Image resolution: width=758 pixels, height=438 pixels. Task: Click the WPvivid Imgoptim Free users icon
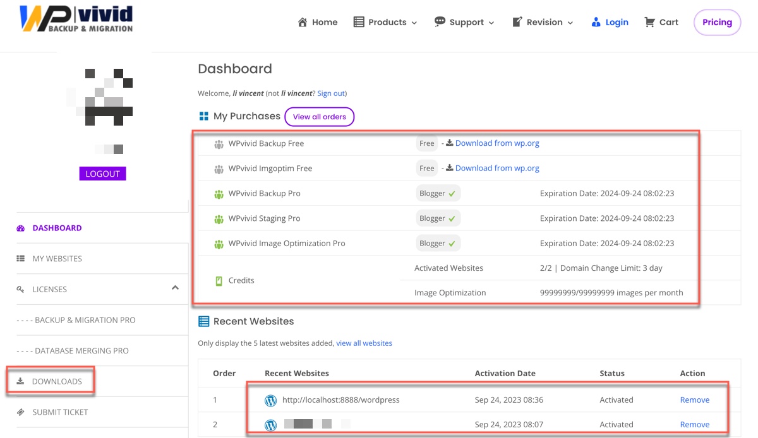click(219, 169)
